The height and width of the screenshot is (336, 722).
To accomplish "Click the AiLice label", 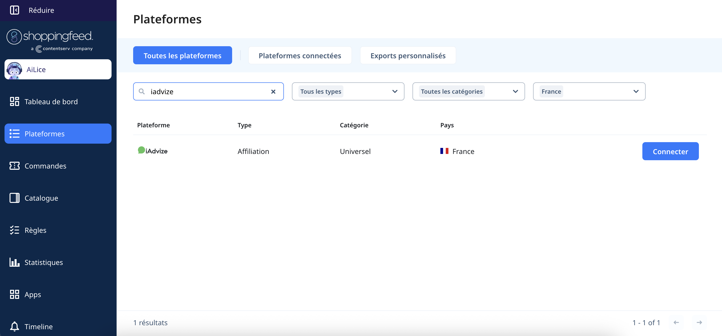I will (36, 70).
